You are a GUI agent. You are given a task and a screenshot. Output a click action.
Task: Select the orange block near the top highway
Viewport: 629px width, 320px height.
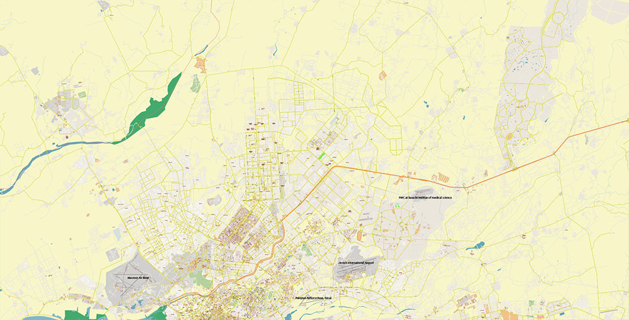(200, 64)
